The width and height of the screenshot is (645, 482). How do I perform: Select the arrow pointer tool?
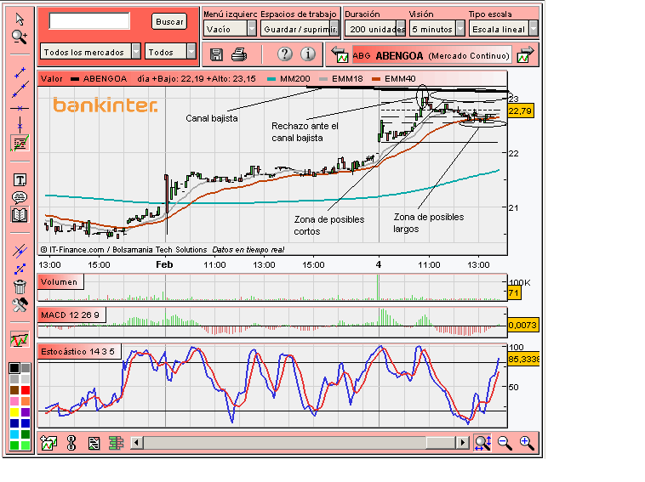tap(20, 19)
